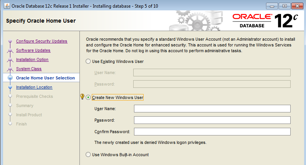Click the disabled existing user Password field
Screen dimensions: 306x165
pyautogui.click(x=212, y=84)
